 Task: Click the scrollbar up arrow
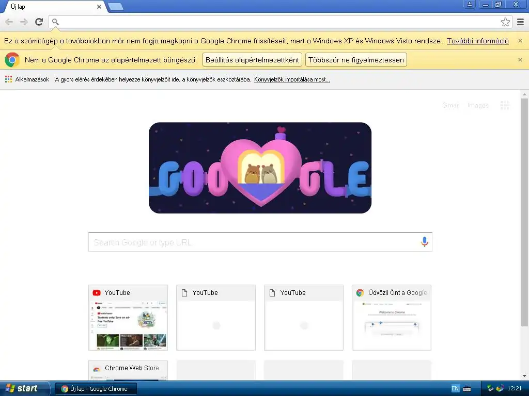[x=524, y=94]
